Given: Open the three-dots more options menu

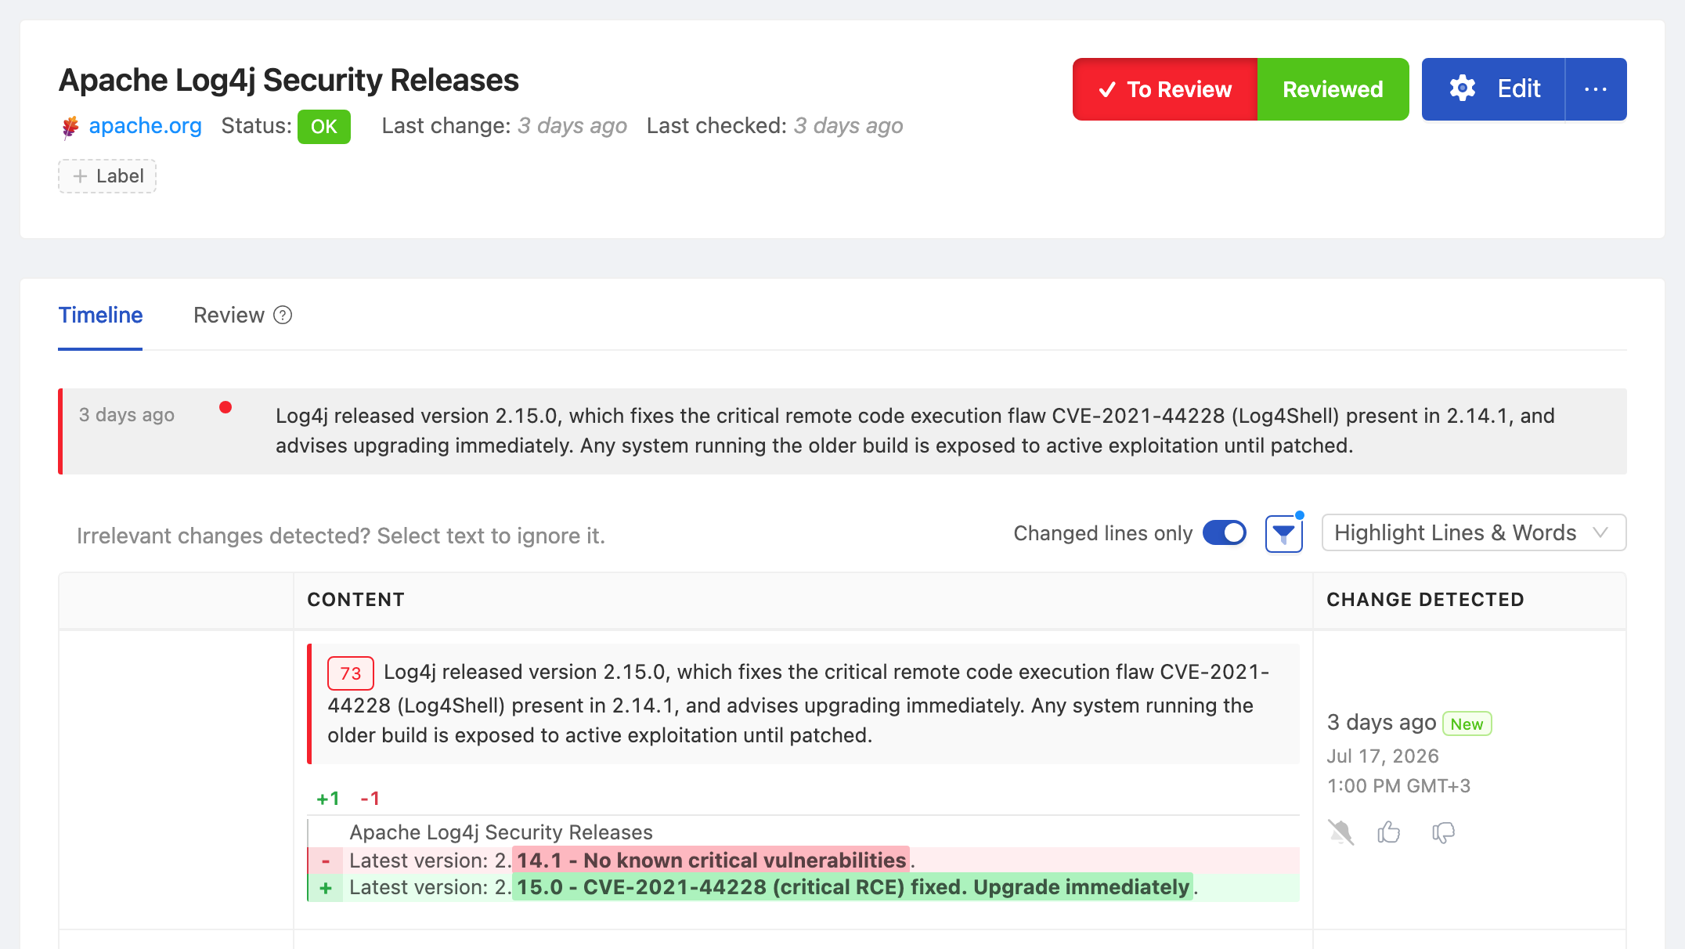Looking at the screenshot, I should 1596,89.
